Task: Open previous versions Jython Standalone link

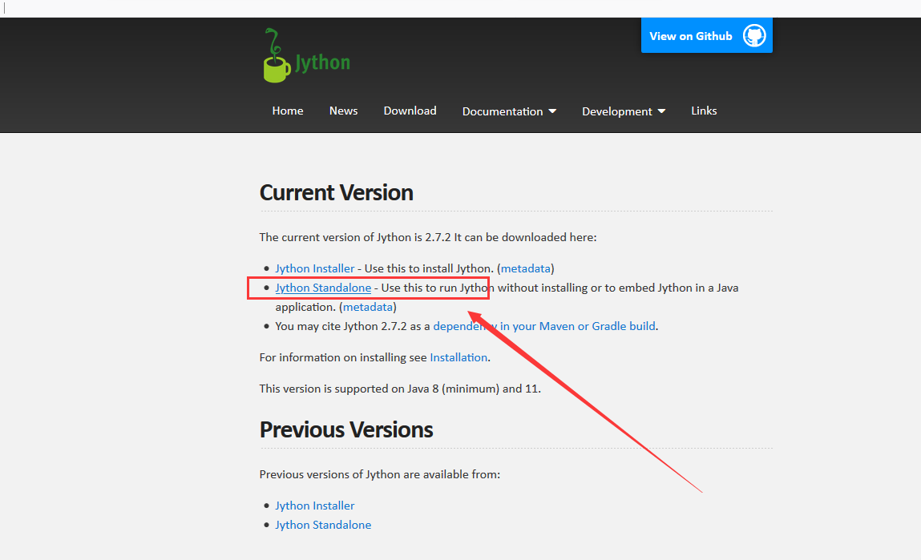Action: pos(323,525)
